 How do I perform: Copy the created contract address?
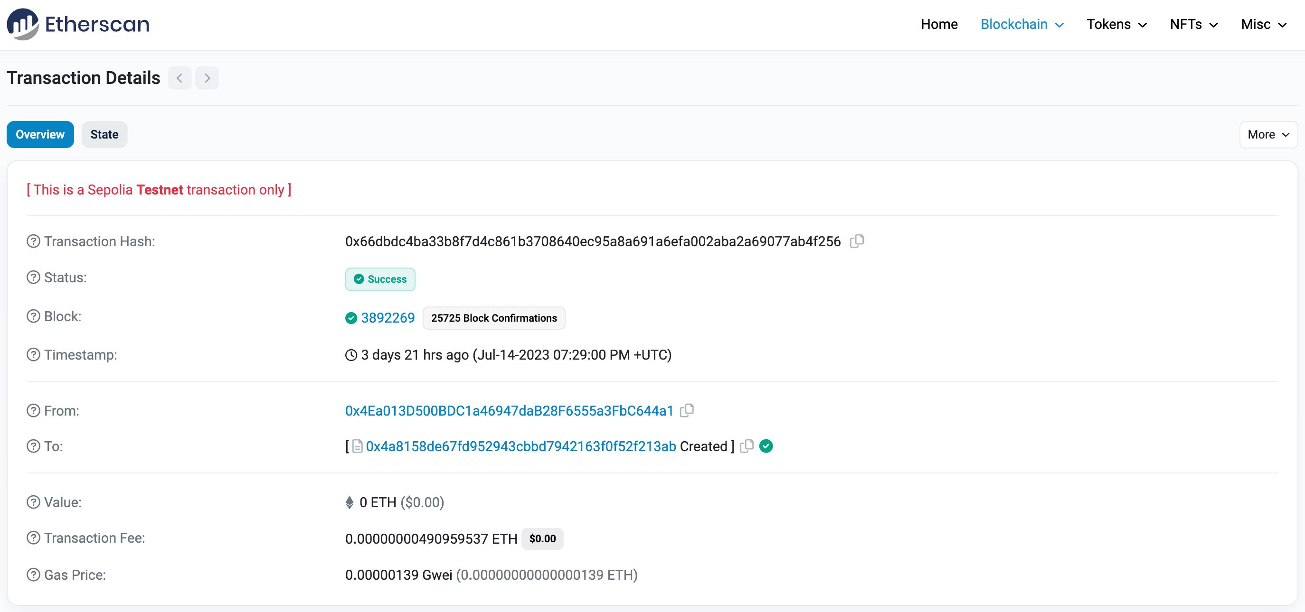pos(747,446)
